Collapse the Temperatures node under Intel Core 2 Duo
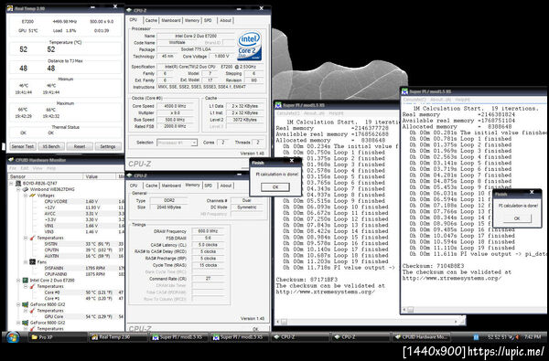The image size is (549, 361). 26,286
